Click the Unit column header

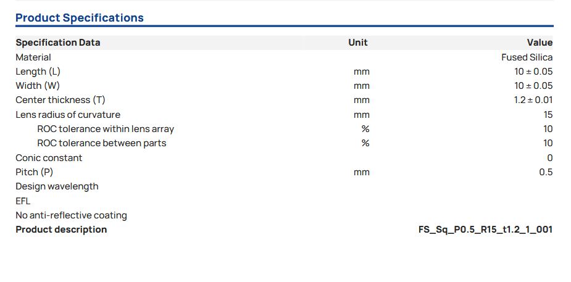click(357, 43)
